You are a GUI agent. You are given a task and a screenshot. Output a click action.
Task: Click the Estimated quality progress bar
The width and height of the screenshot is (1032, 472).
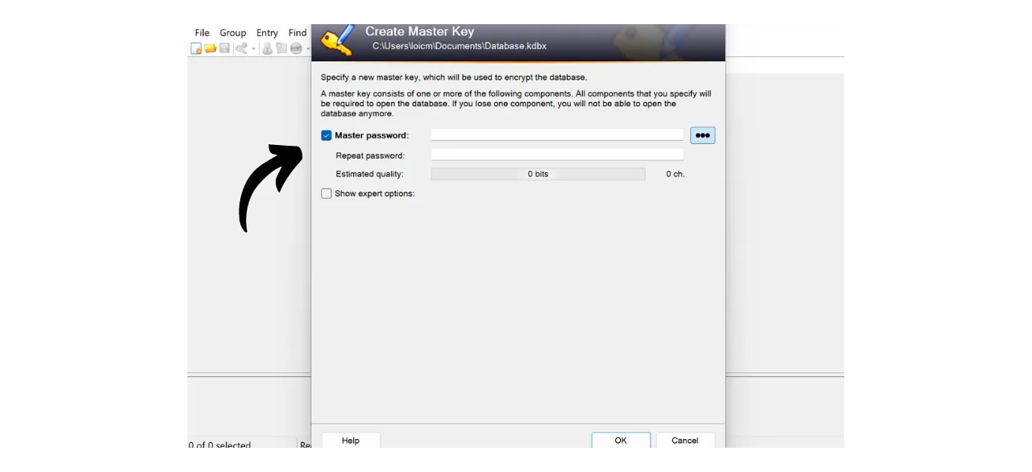tap(538, 174)
